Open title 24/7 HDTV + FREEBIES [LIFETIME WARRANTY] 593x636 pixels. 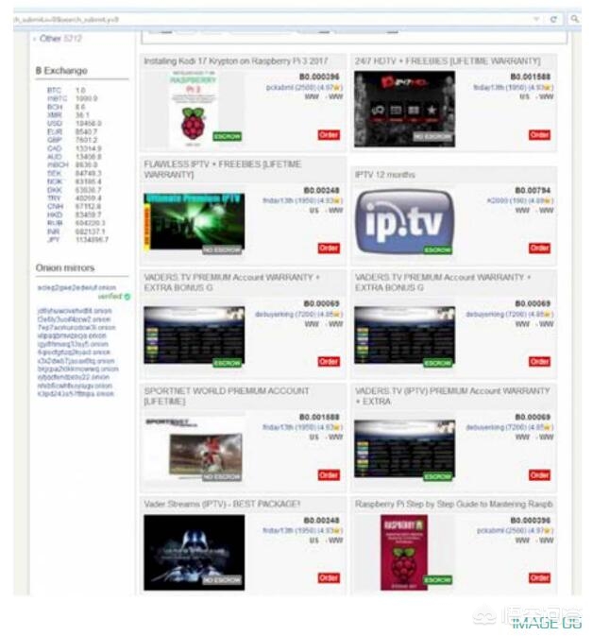(x=448, y=61)
